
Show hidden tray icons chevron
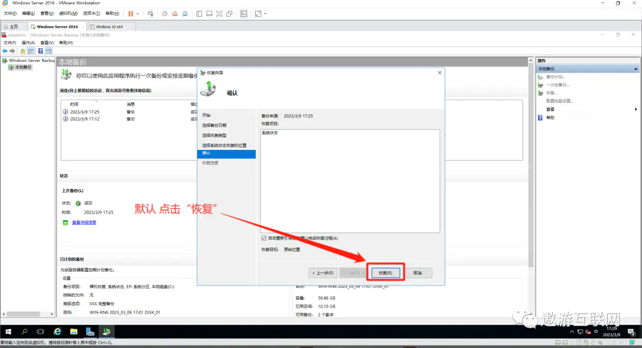[572, 331]
